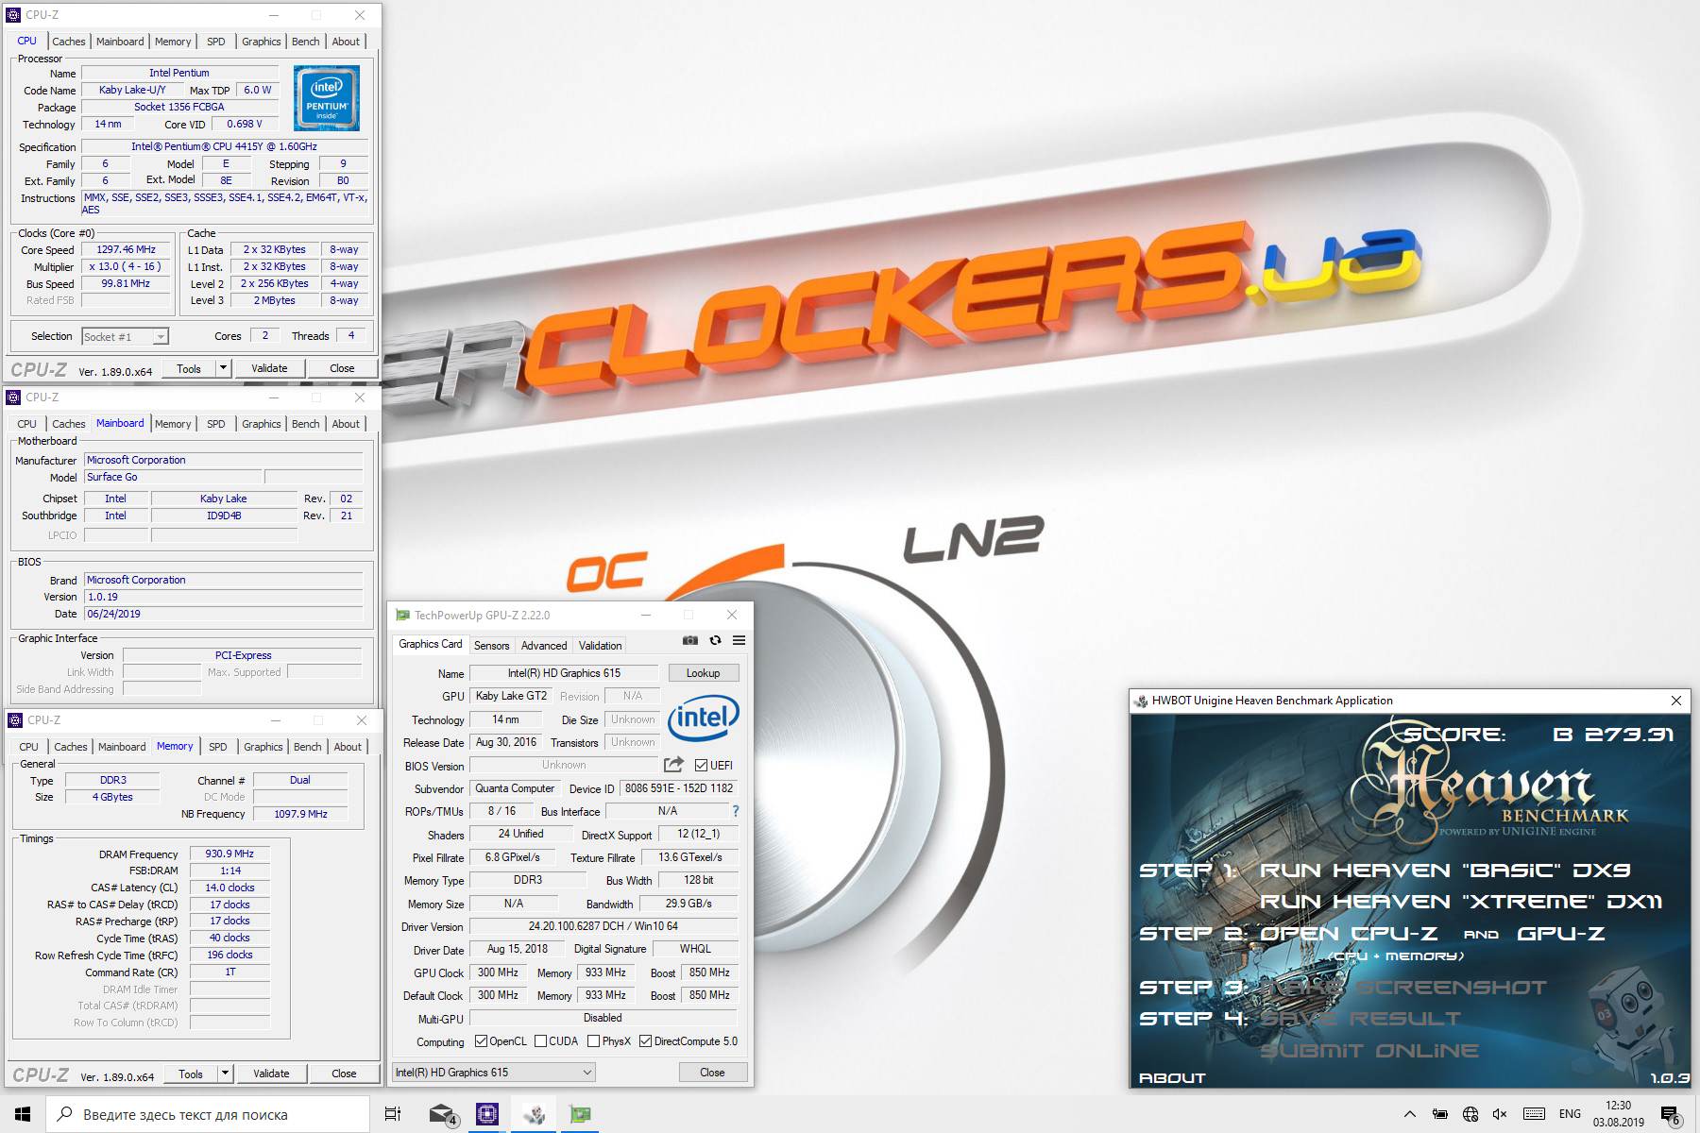Screen dimensions: 1700x1133
Task: Click the Surface Go model field
Action: [x=172, y=477]
